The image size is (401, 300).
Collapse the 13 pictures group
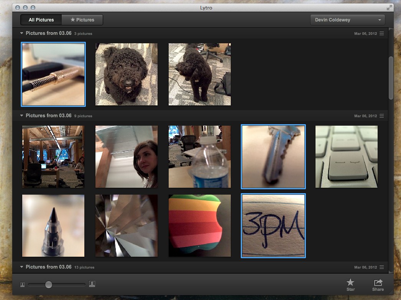[22, 267]
